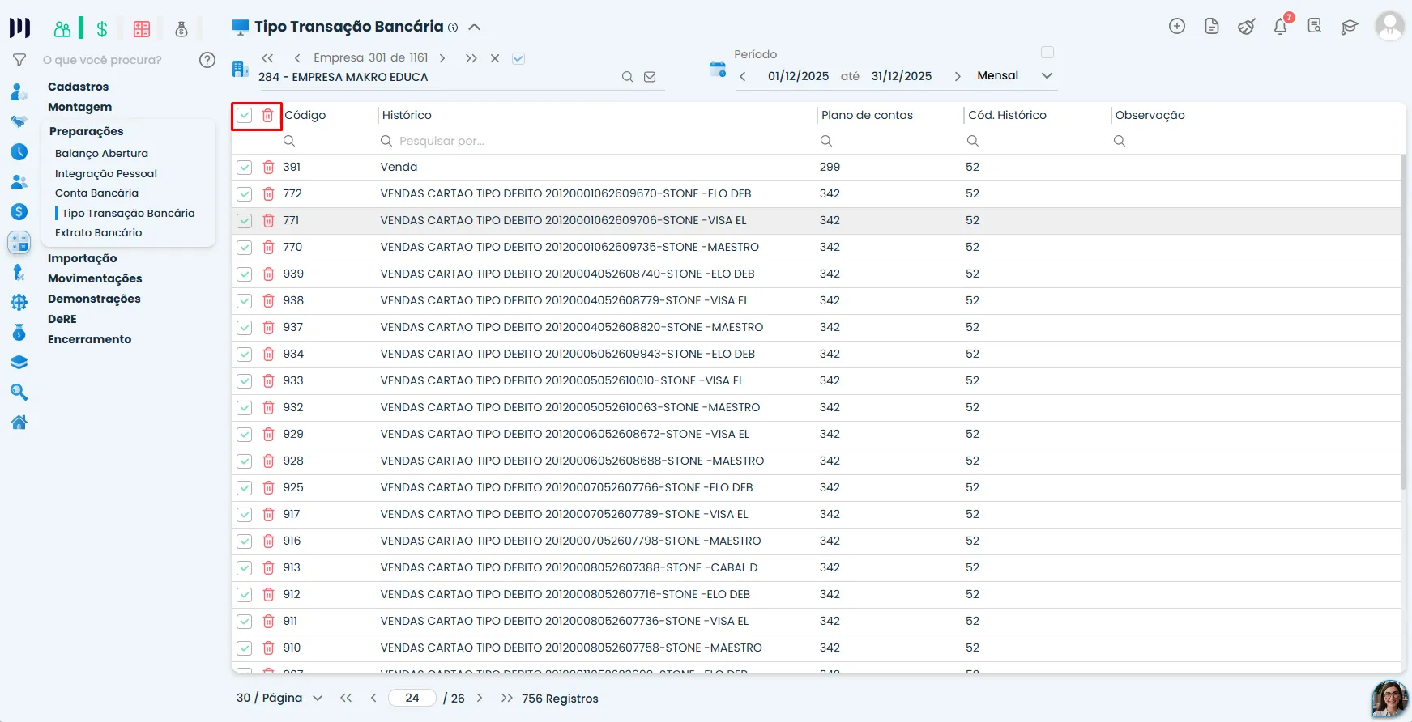Delete row 772 with its trash icon
Screen dimensions: 1412x722
(x=268, y=194)
